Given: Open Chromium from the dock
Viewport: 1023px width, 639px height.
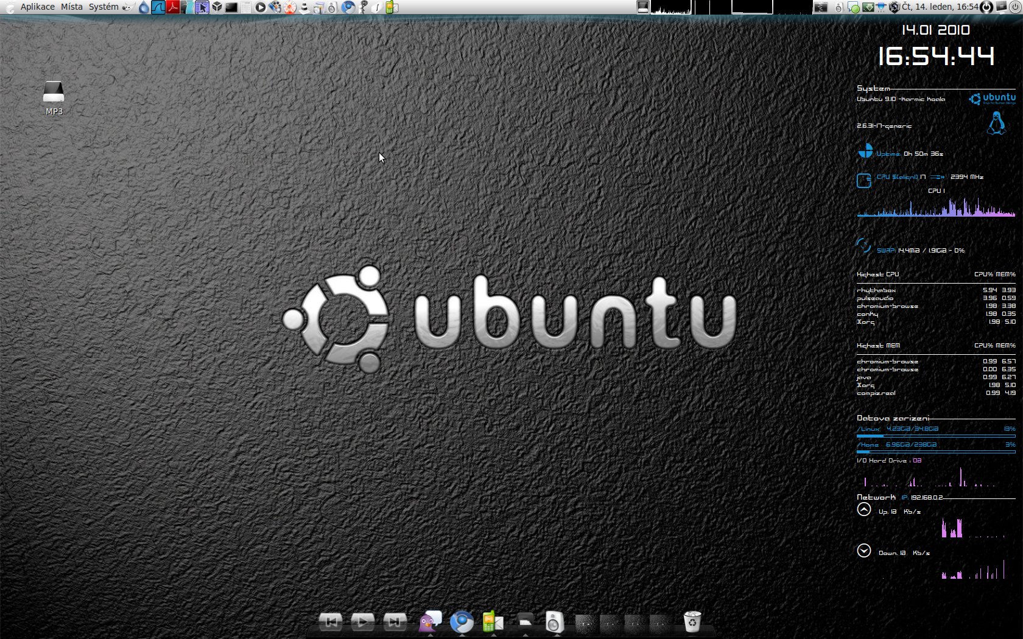Looking at the screenshot, I should 462,621.
